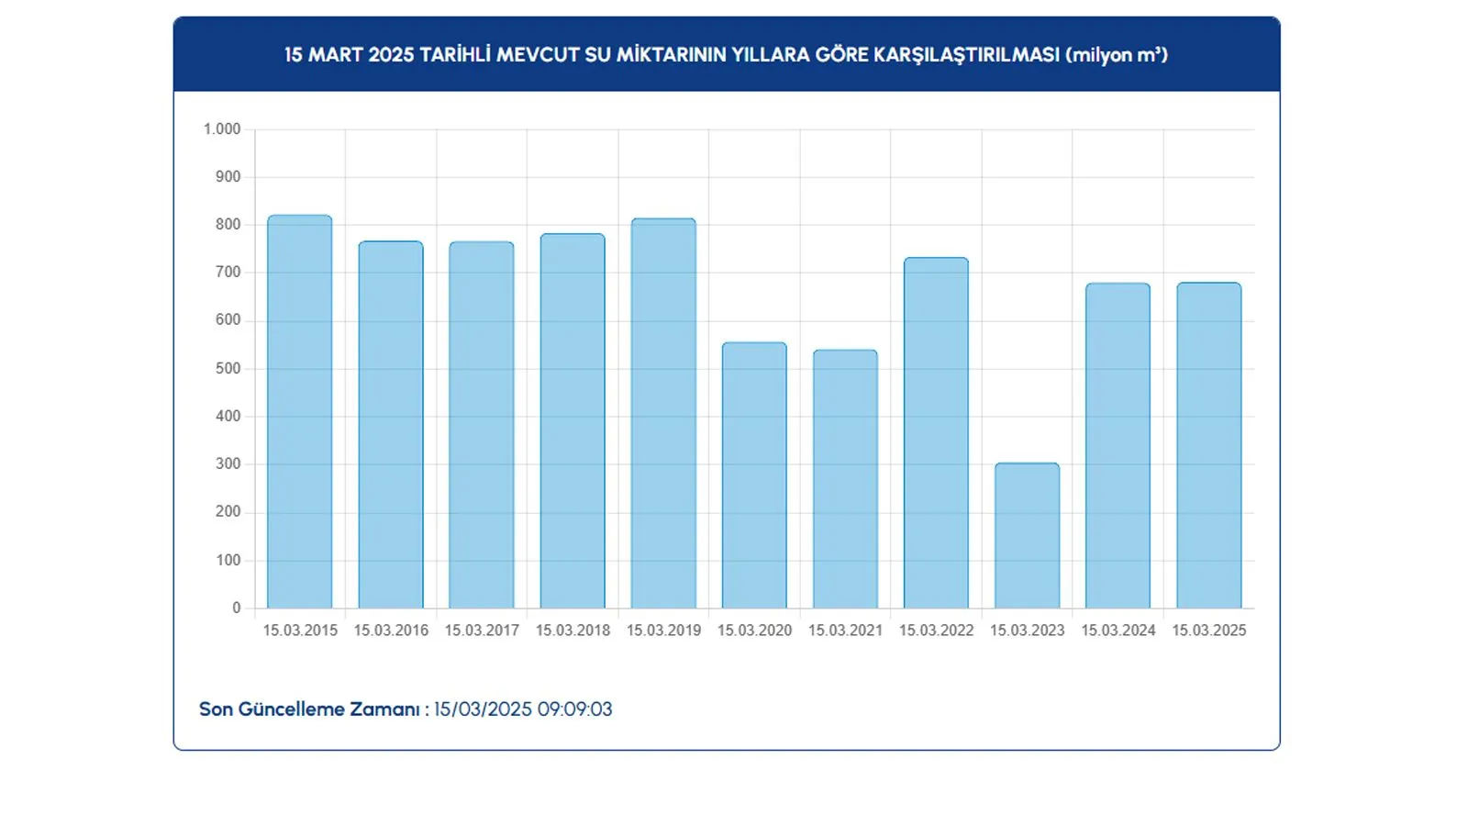Image resolution: width=1468 pixels, height=826 pixels.
Task: Click the y-axis value 800
Action: [228, 225]
